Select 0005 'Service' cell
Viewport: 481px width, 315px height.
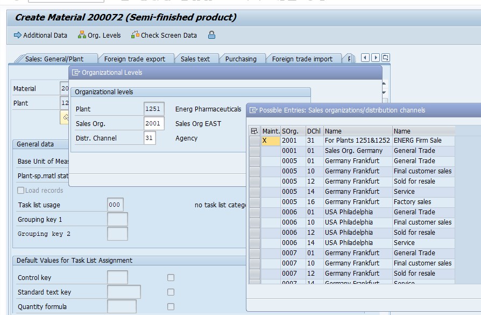423,192
